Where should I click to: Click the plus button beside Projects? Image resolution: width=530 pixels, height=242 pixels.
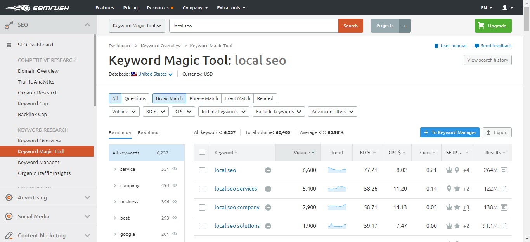(405, 26)
